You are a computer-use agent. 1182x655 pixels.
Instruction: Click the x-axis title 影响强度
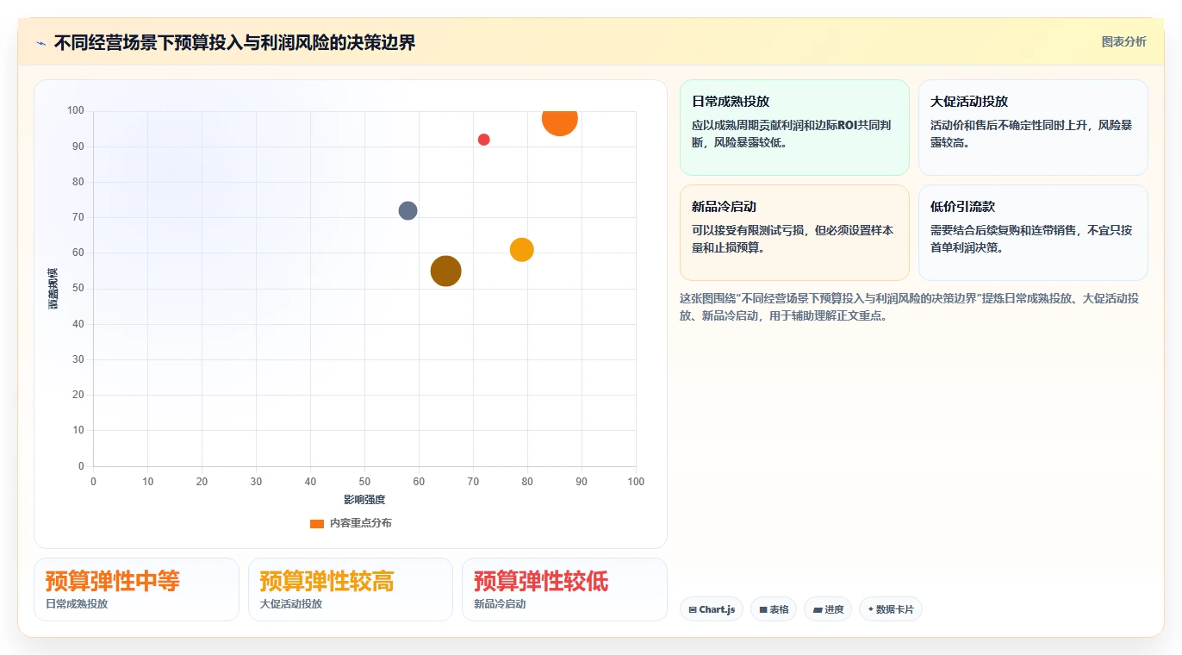[364, 500]
